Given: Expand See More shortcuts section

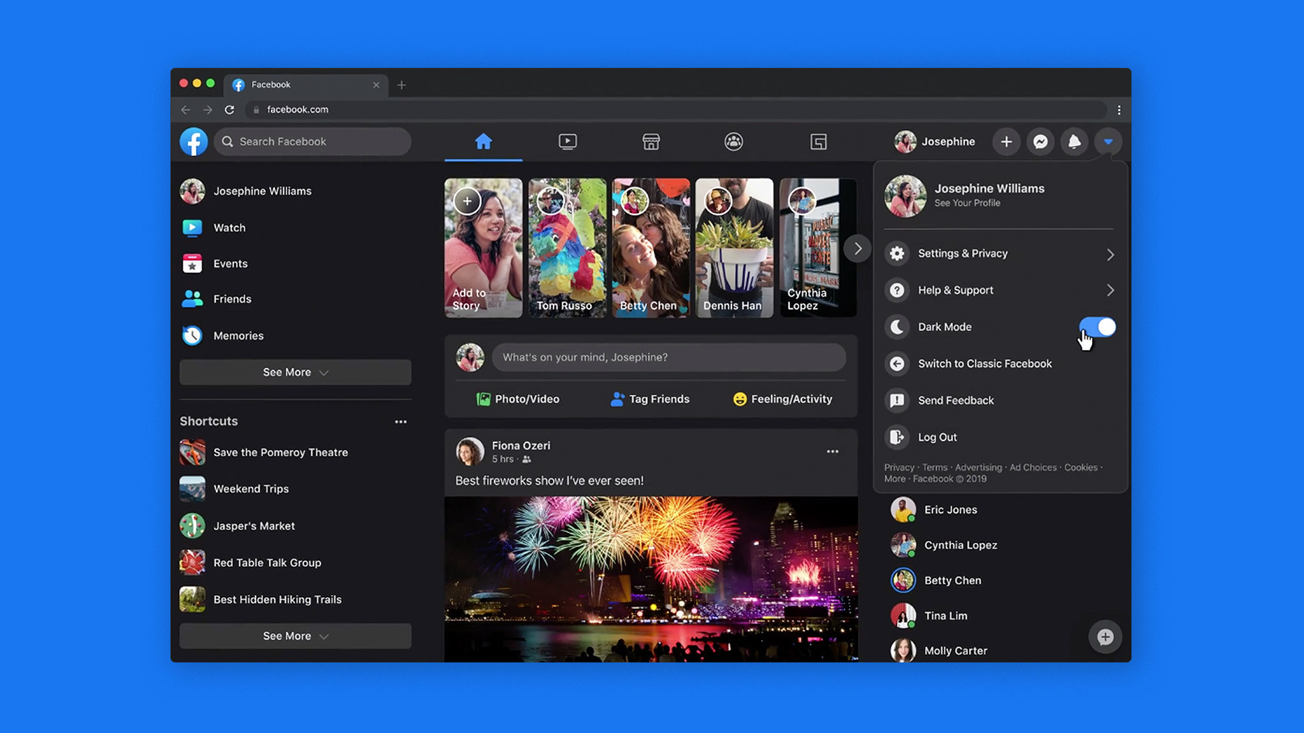Looking at the screenshot, I should [x=294, y=635].
